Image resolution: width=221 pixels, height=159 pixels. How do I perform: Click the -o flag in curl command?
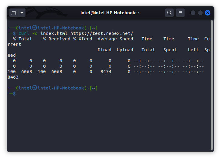pyautogui.click(x=35, y=33)
